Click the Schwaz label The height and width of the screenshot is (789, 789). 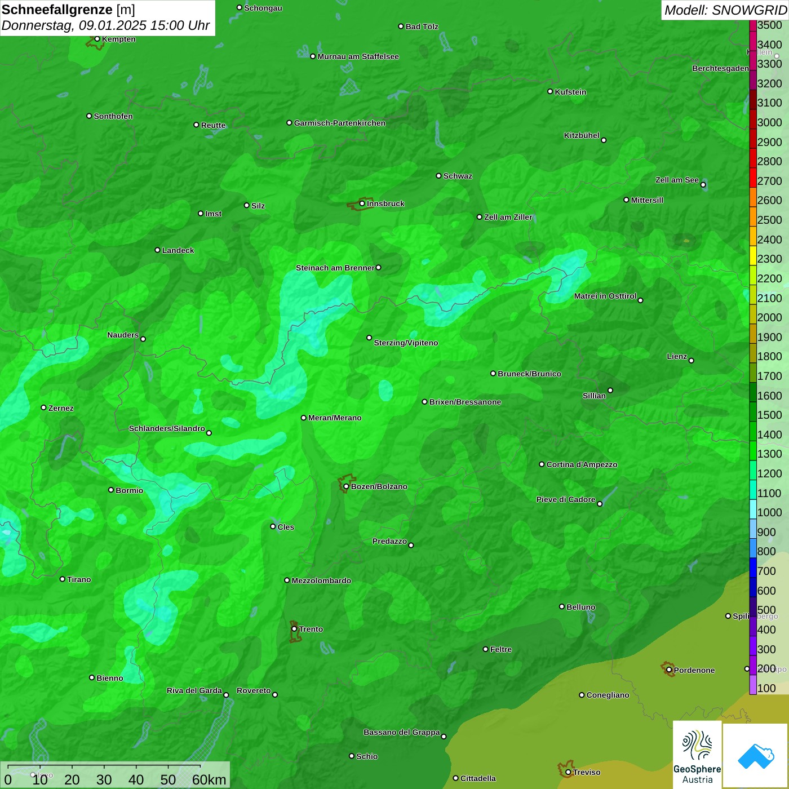(x=458, y=176)
